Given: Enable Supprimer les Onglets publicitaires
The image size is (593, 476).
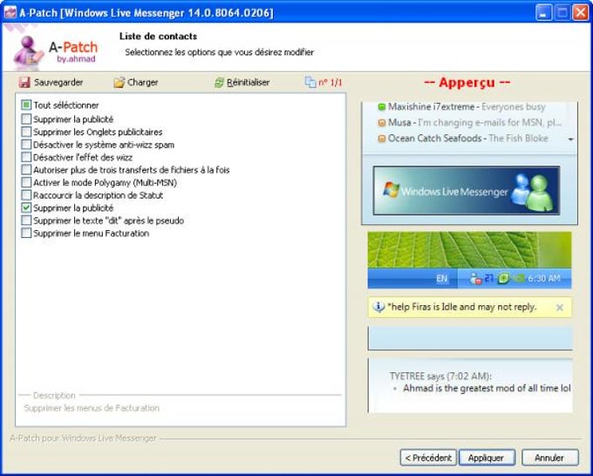Looking at the screenshot, I should coord(26,132).
